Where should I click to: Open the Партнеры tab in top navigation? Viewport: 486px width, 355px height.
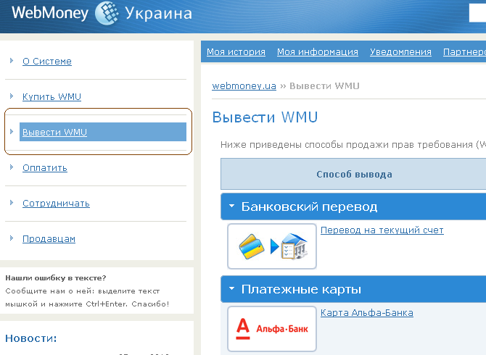click(x=464, y=51)
